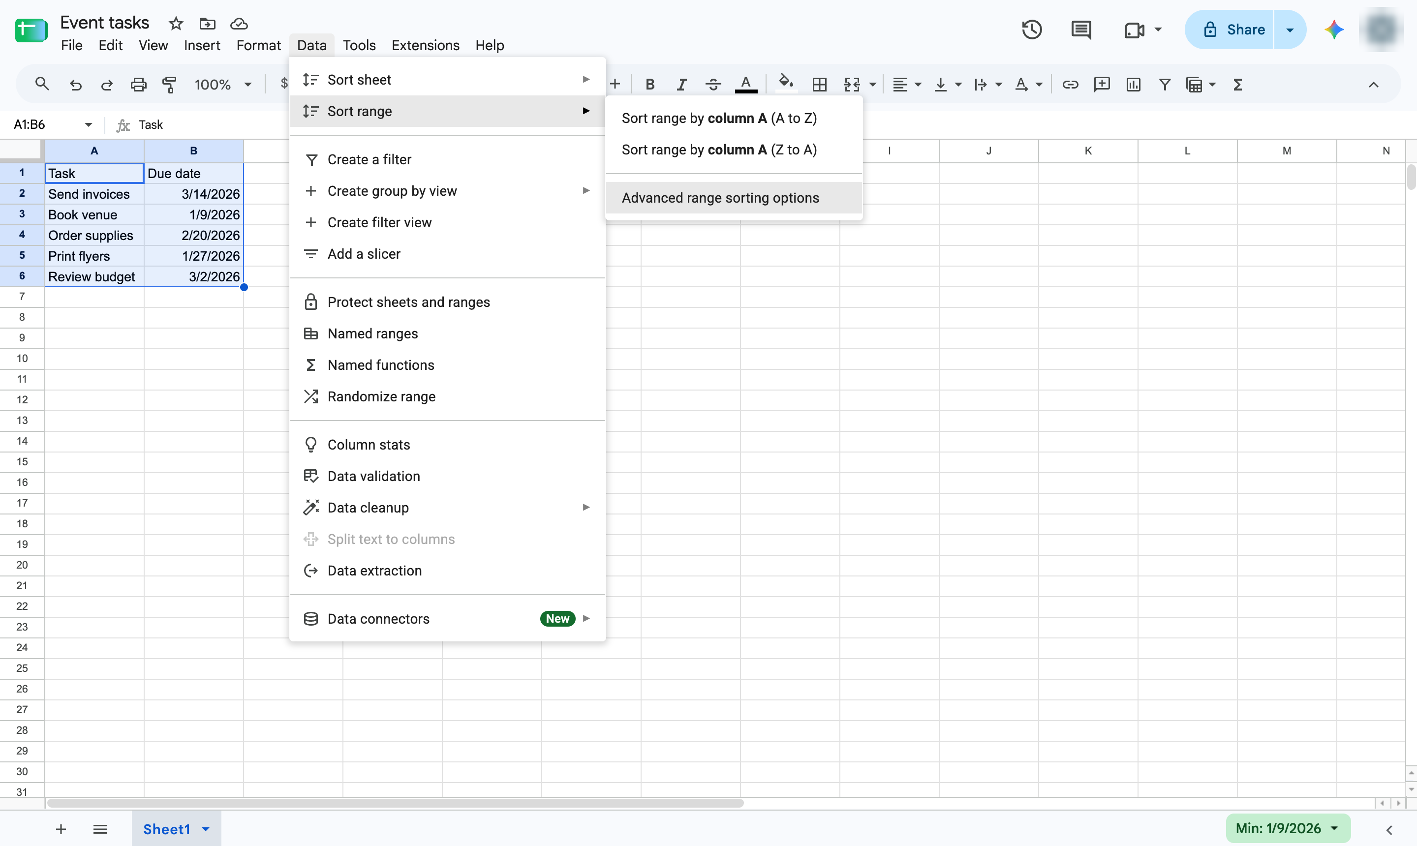Add a new sheet with plus button
Screen dimensions: 1417x846
(61, 829)
